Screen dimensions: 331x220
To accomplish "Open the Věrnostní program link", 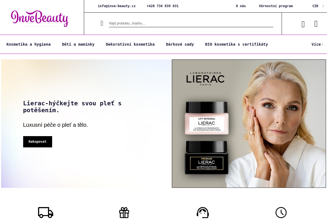I will pyautogui.click(x=276, y=6).
